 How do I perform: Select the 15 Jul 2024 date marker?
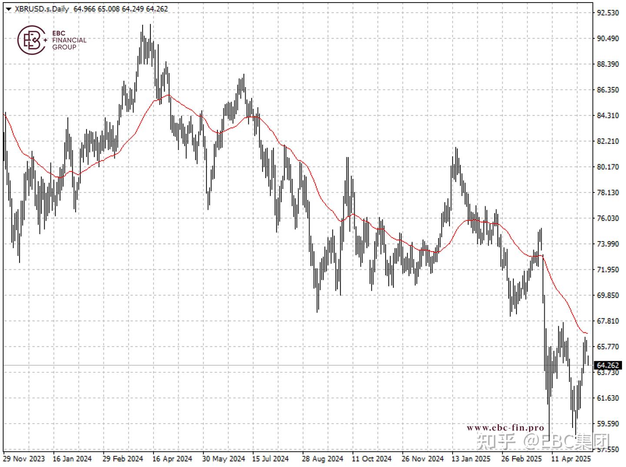click(270, 459)
